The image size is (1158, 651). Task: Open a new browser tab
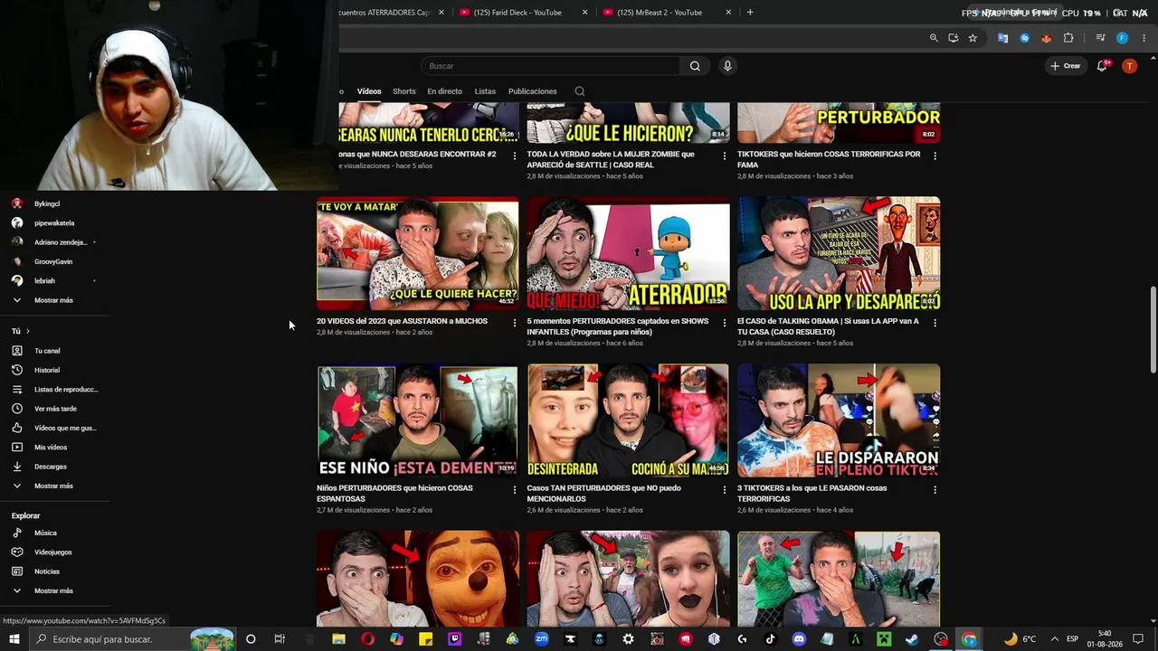pyautogui.click(x=750, y=13)
